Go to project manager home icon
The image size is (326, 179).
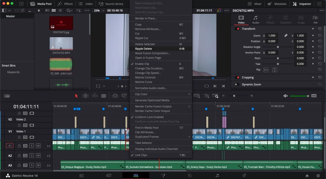(307, 176)
